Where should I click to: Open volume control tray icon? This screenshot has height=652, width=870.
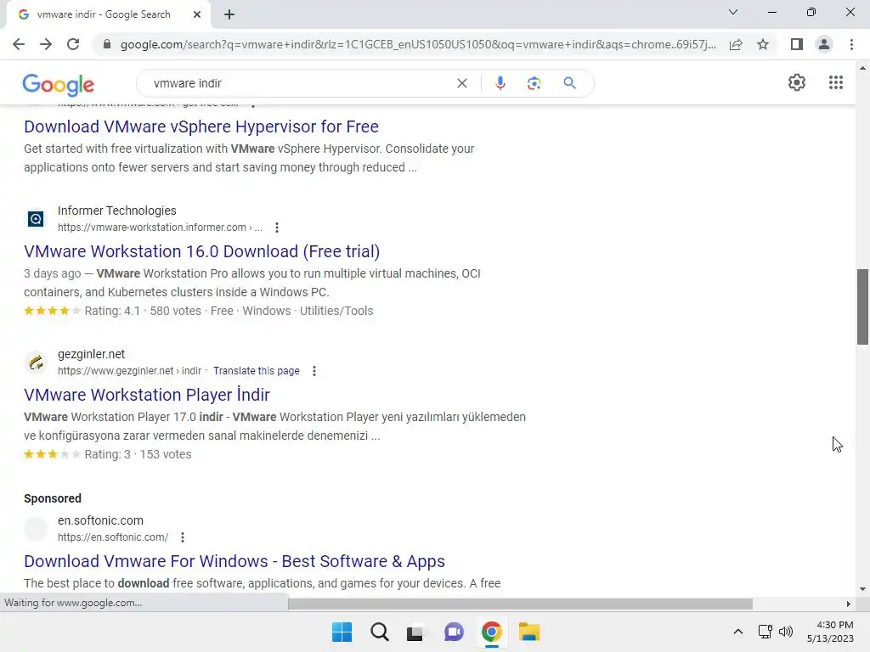coord(786,632)
